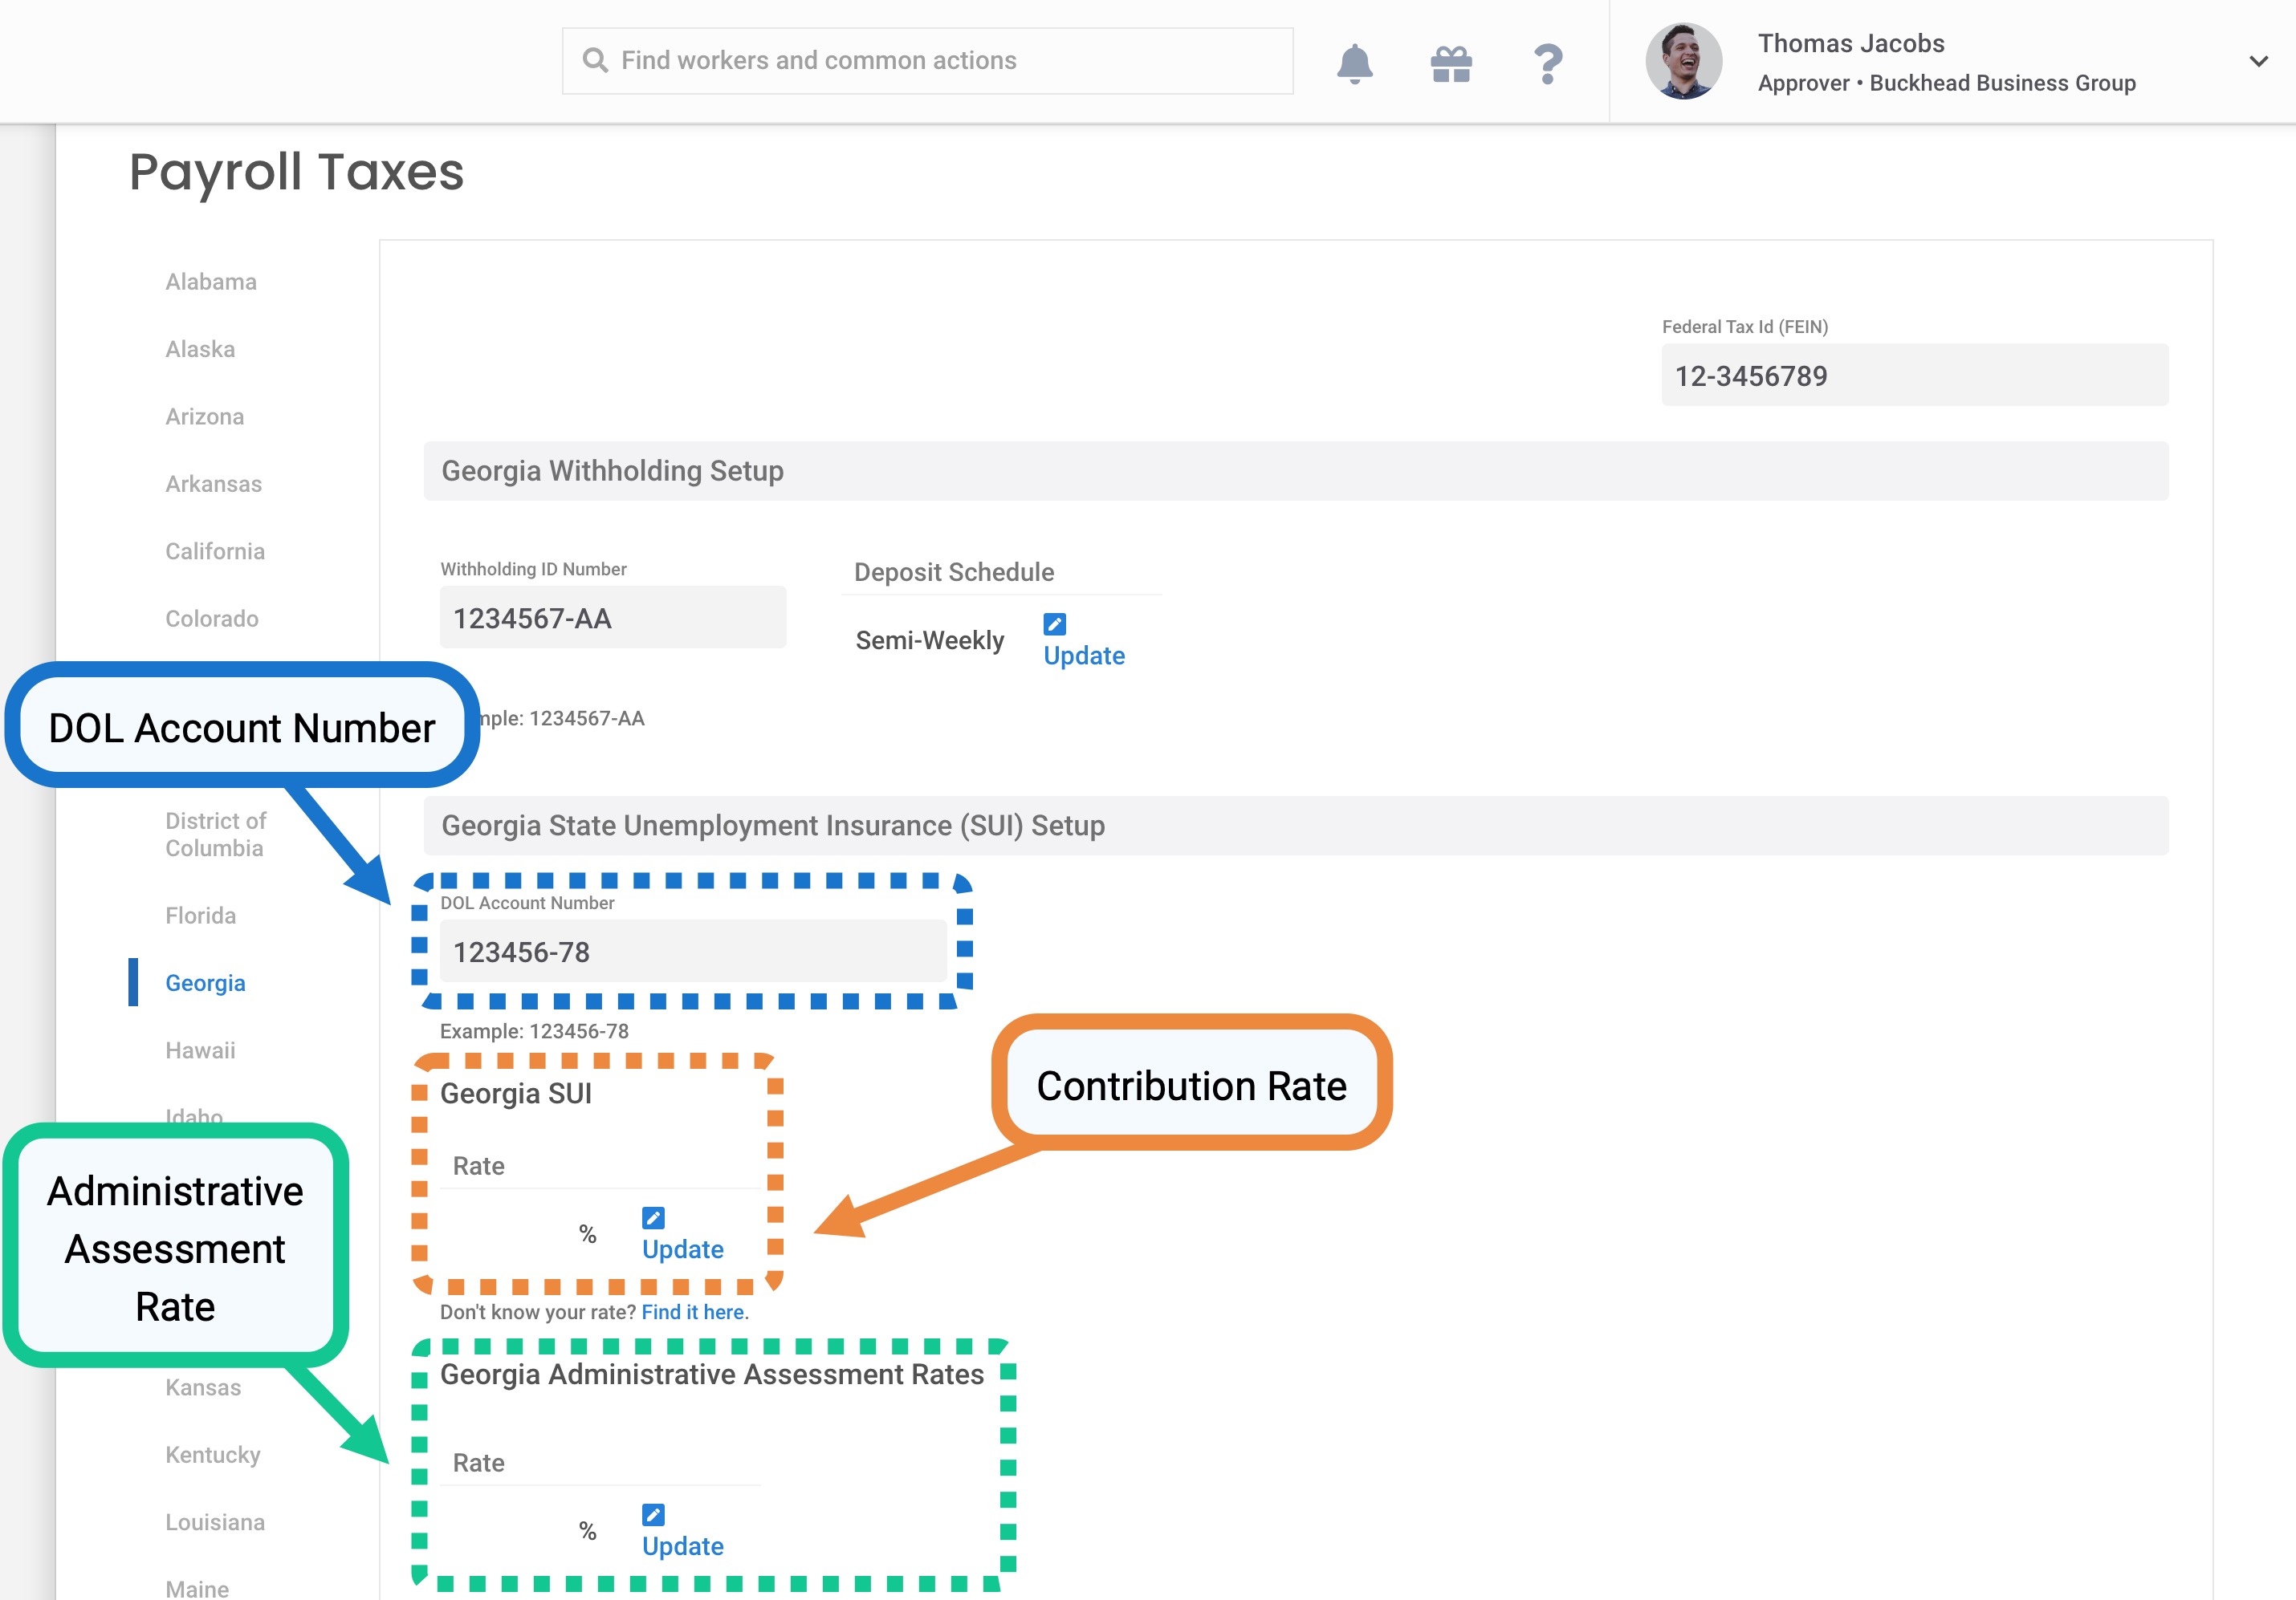Click the Find it here link
This screenshot has width=2296, height=1600.
click(x=694, y=1312)
